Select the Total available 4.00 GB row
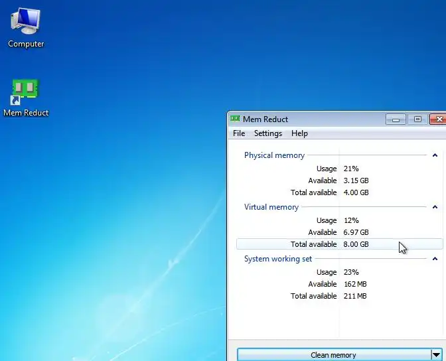The image size is (446, 361). [x=339, y=192]
